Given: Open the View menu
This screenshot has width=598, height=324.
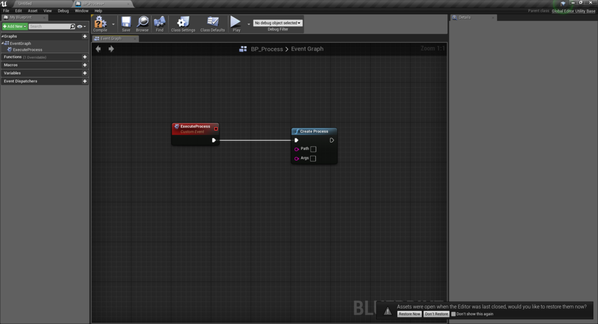Looking at the screenshot, I should (47, 11).
